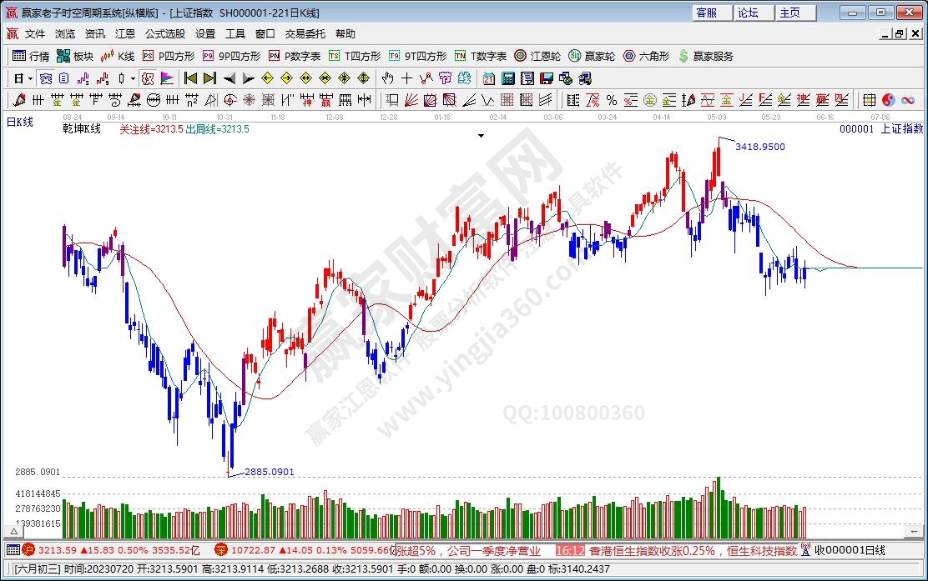The height and width of the screenshot is (581, 928).
Task: Select the hand pan tool
Action: (x=387, y=78)
